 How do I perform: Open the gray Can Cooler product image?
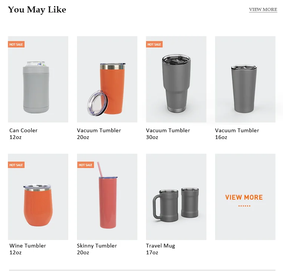tap(38, 79)
